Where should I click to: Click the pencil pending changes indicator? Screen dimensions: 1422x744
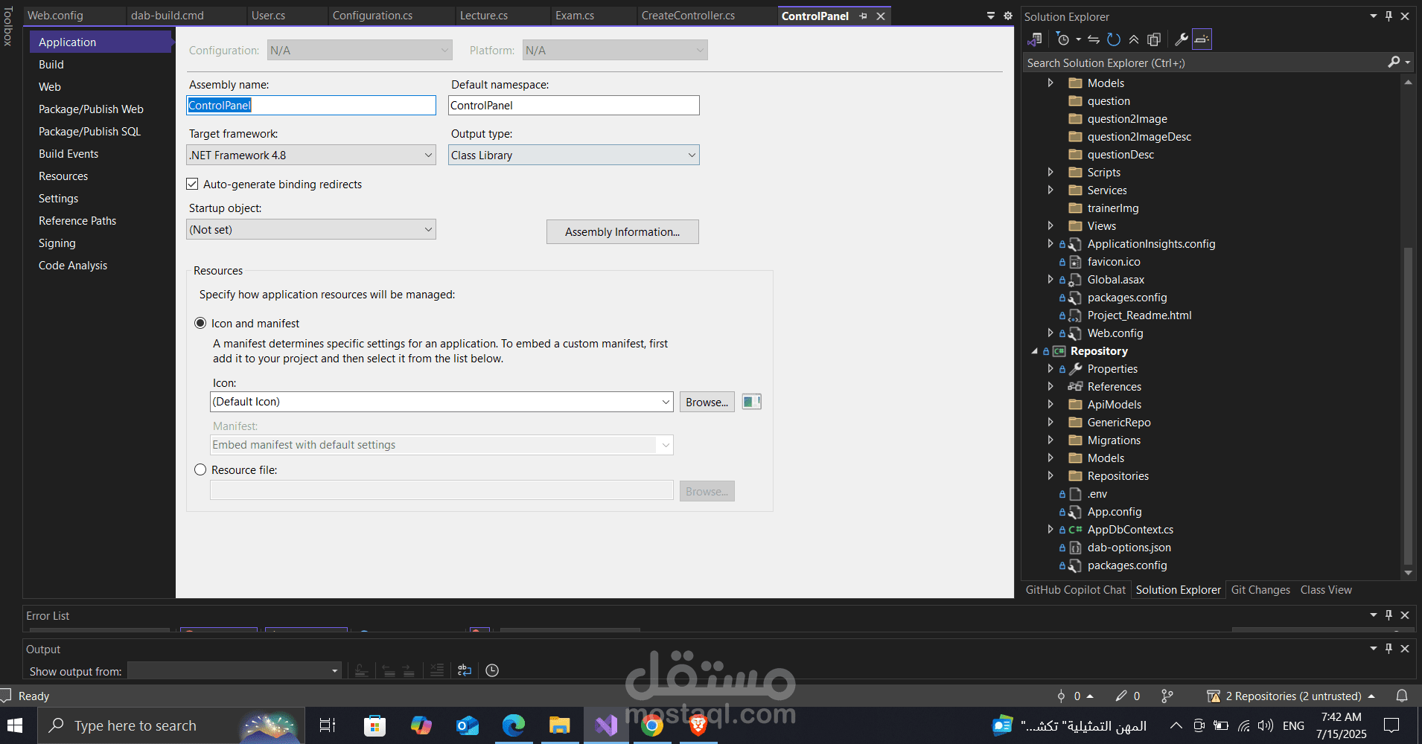1128,696
